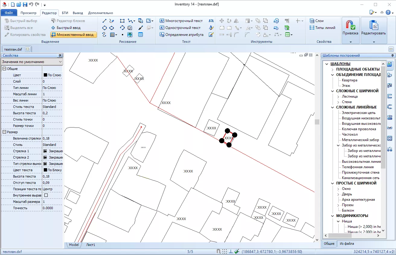
Task: Insert a table with the grid icon
Action: pos(140,35)
